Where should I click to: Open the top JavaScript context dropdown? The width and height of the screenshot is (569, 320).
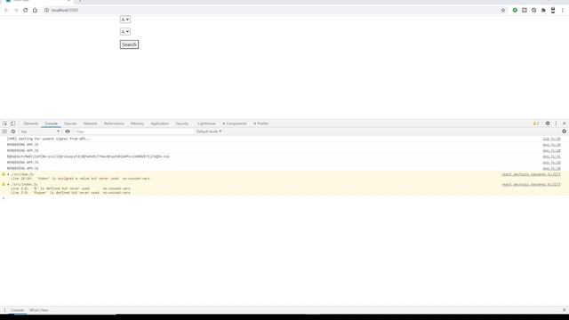[x=40, y=132]
